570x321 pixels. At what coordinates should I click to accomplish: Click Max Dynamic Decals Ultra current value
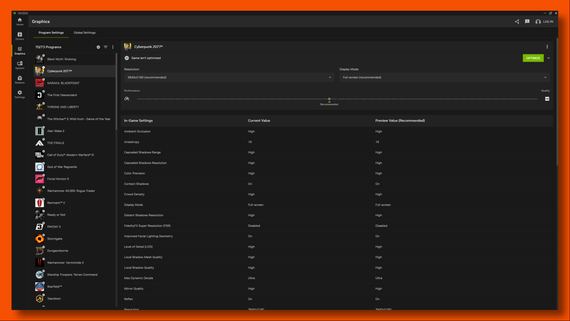pyautogui.click(x=251, y=278)
